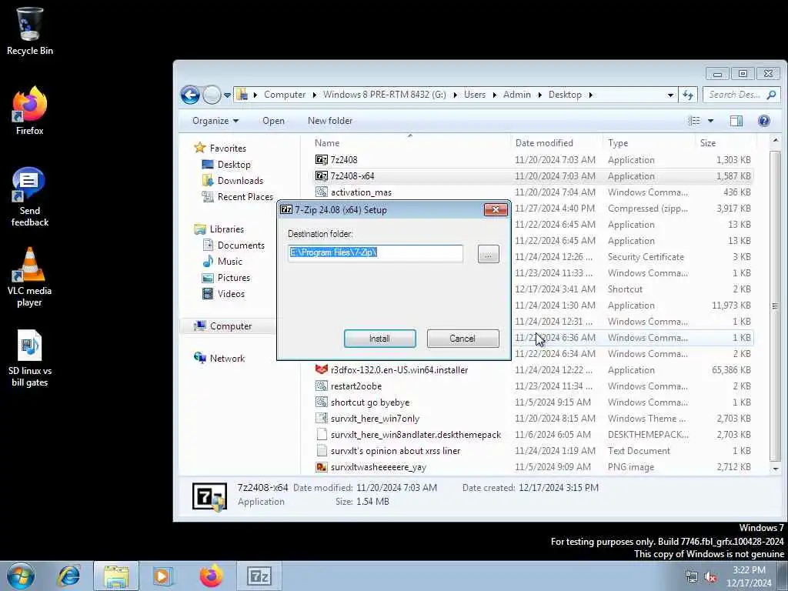Open the previous locations dropdown in address bar

(670, 95)
